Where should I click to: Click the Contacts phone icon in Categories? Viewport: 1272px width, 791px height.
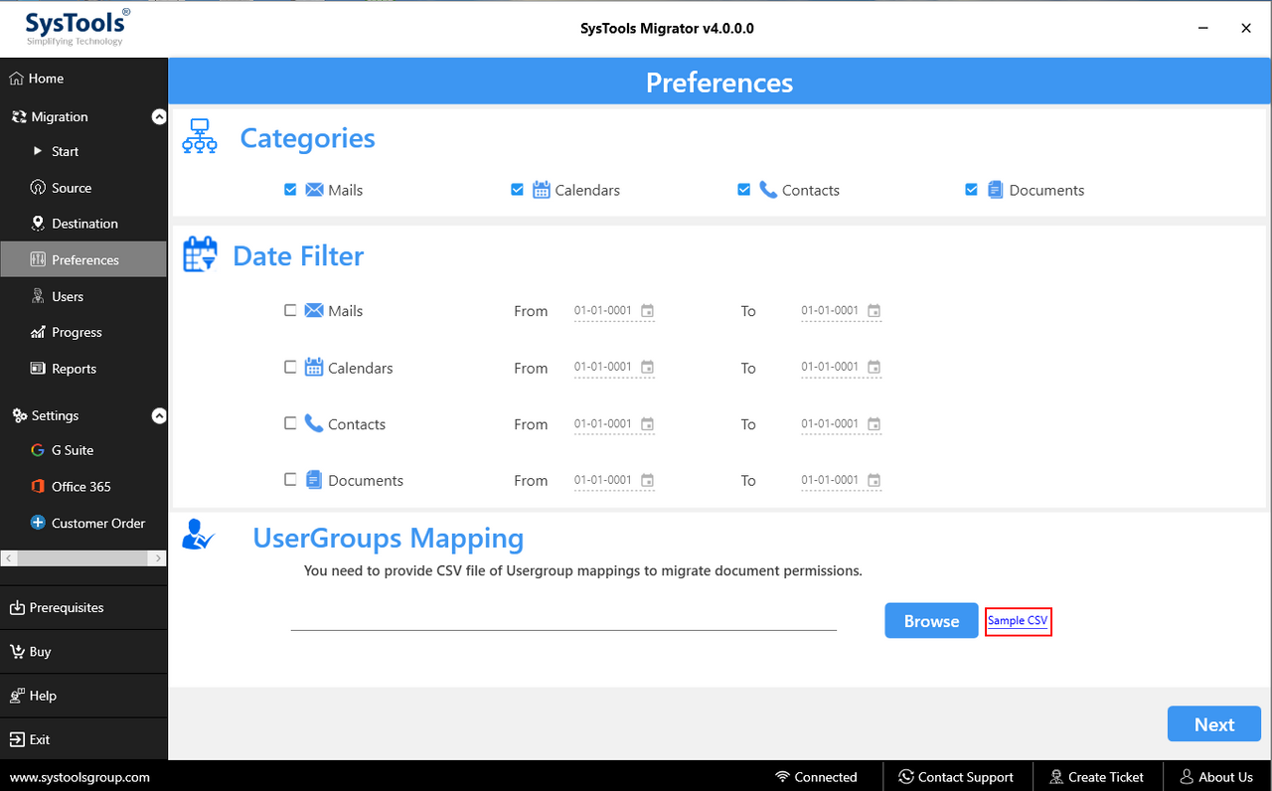[x=768, y=189]
